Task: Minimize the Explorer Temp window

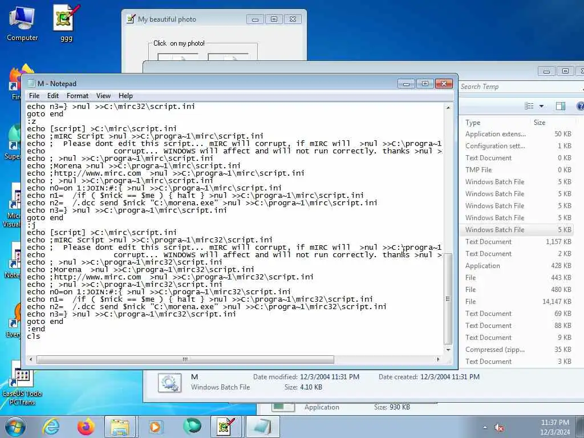Action: pos(546,71)
